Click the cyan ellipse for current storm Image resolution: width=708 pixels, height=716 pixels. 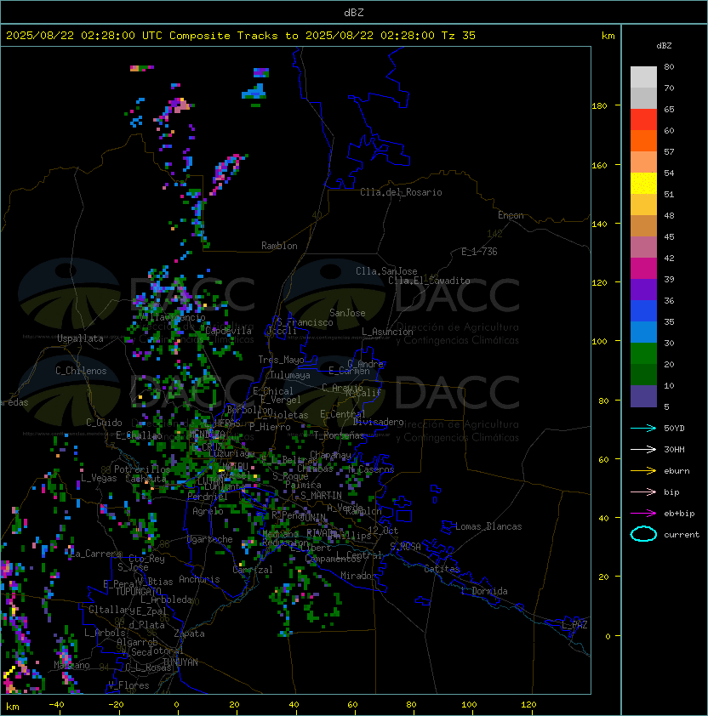click(x=643, y=534)
